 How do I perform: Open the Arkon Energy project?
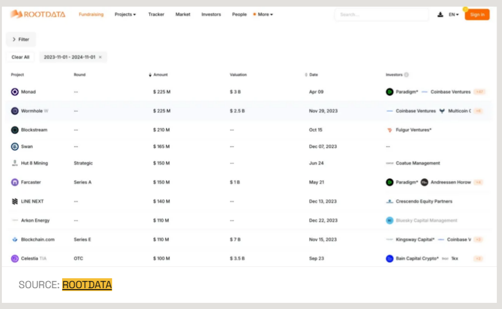(35, 220)
